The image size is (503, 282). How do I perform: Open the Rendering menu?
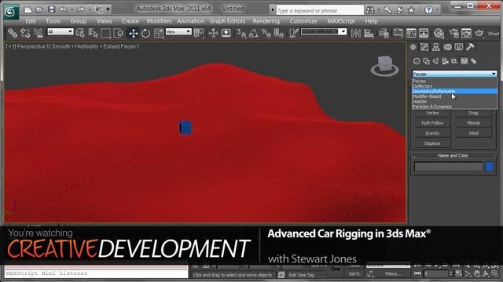pyautogui.click(x=266, y=21)
